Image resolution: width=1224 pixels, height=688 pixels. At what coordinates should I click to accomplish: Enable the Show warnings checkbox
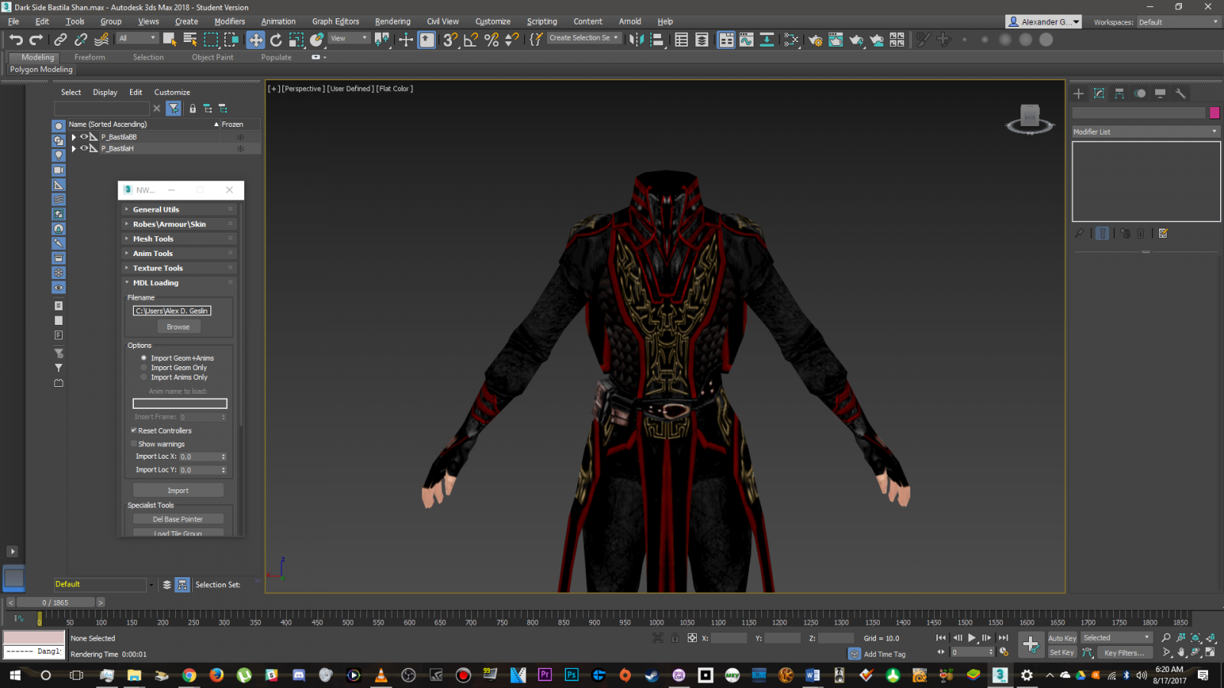134,444
